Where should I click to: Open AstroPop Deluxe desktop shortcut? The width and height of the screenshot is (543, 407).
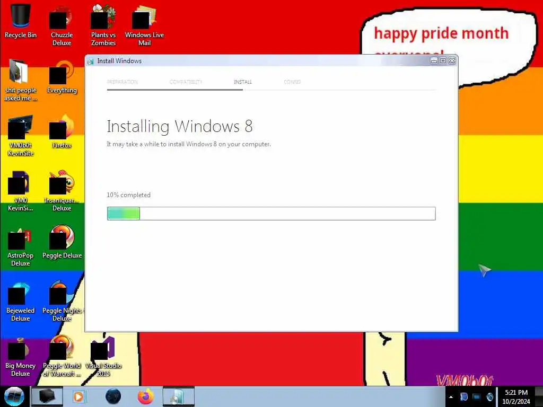point(21,246)
